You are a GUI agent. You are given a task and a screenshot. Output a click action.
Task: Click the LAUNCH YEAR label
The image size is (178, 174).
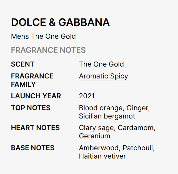tap(36, 96)
